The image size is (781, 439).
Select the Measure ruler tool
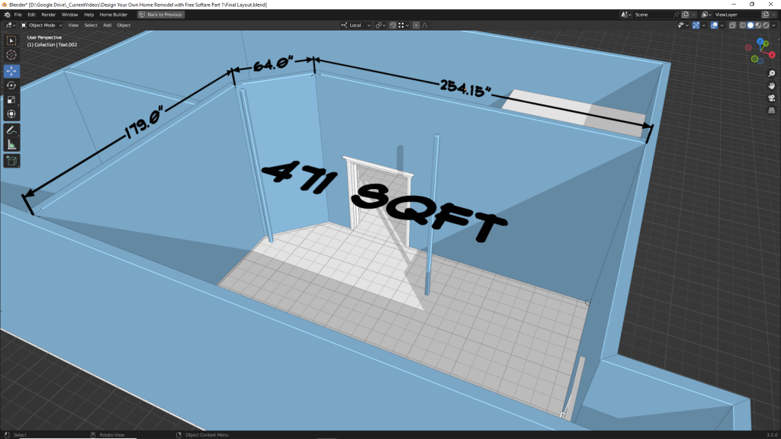point(11,145)
